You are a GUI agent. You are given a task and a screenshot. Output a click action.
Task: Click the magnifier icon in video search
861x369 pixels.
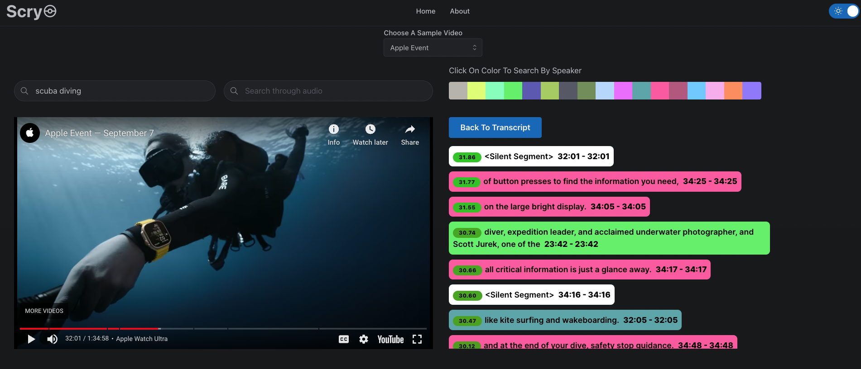pyautogui.click(x=24, y=91)
